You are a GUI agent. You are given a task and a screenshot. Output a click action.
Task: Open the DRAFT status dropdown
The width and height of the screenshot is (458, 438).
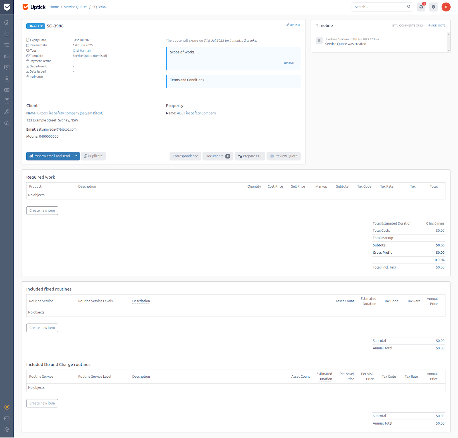tap(35, 26)
